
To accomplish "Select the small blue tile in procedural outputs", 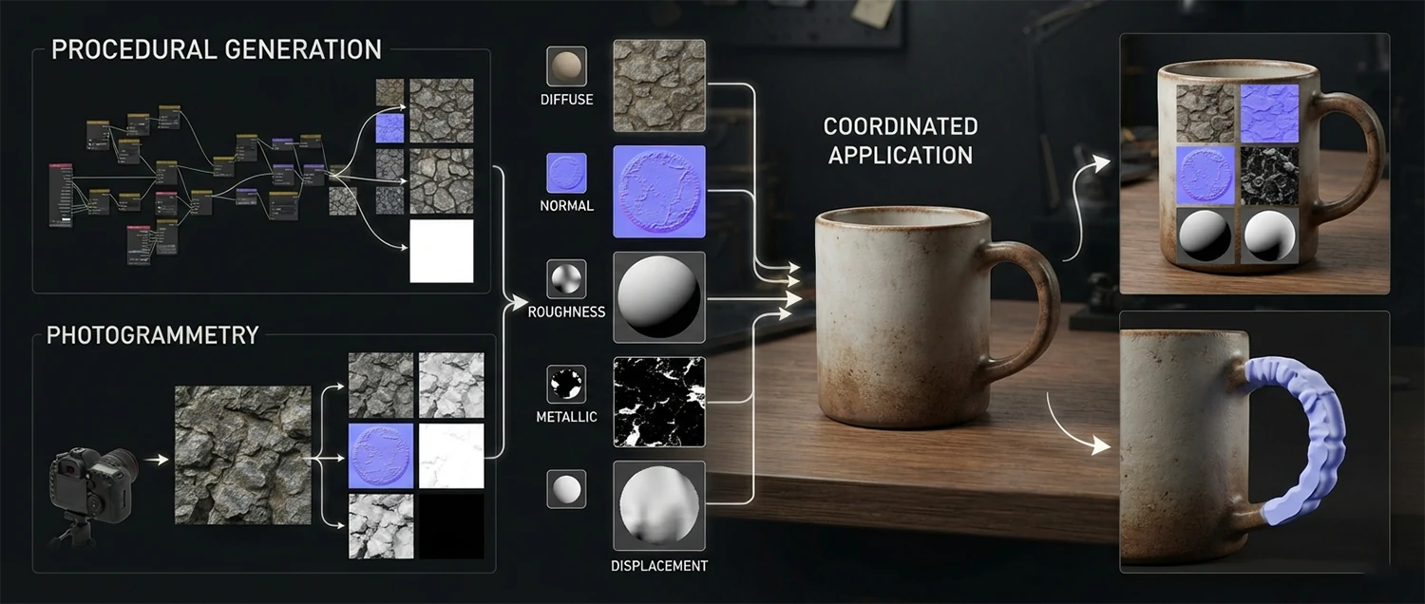I will 390,129.
